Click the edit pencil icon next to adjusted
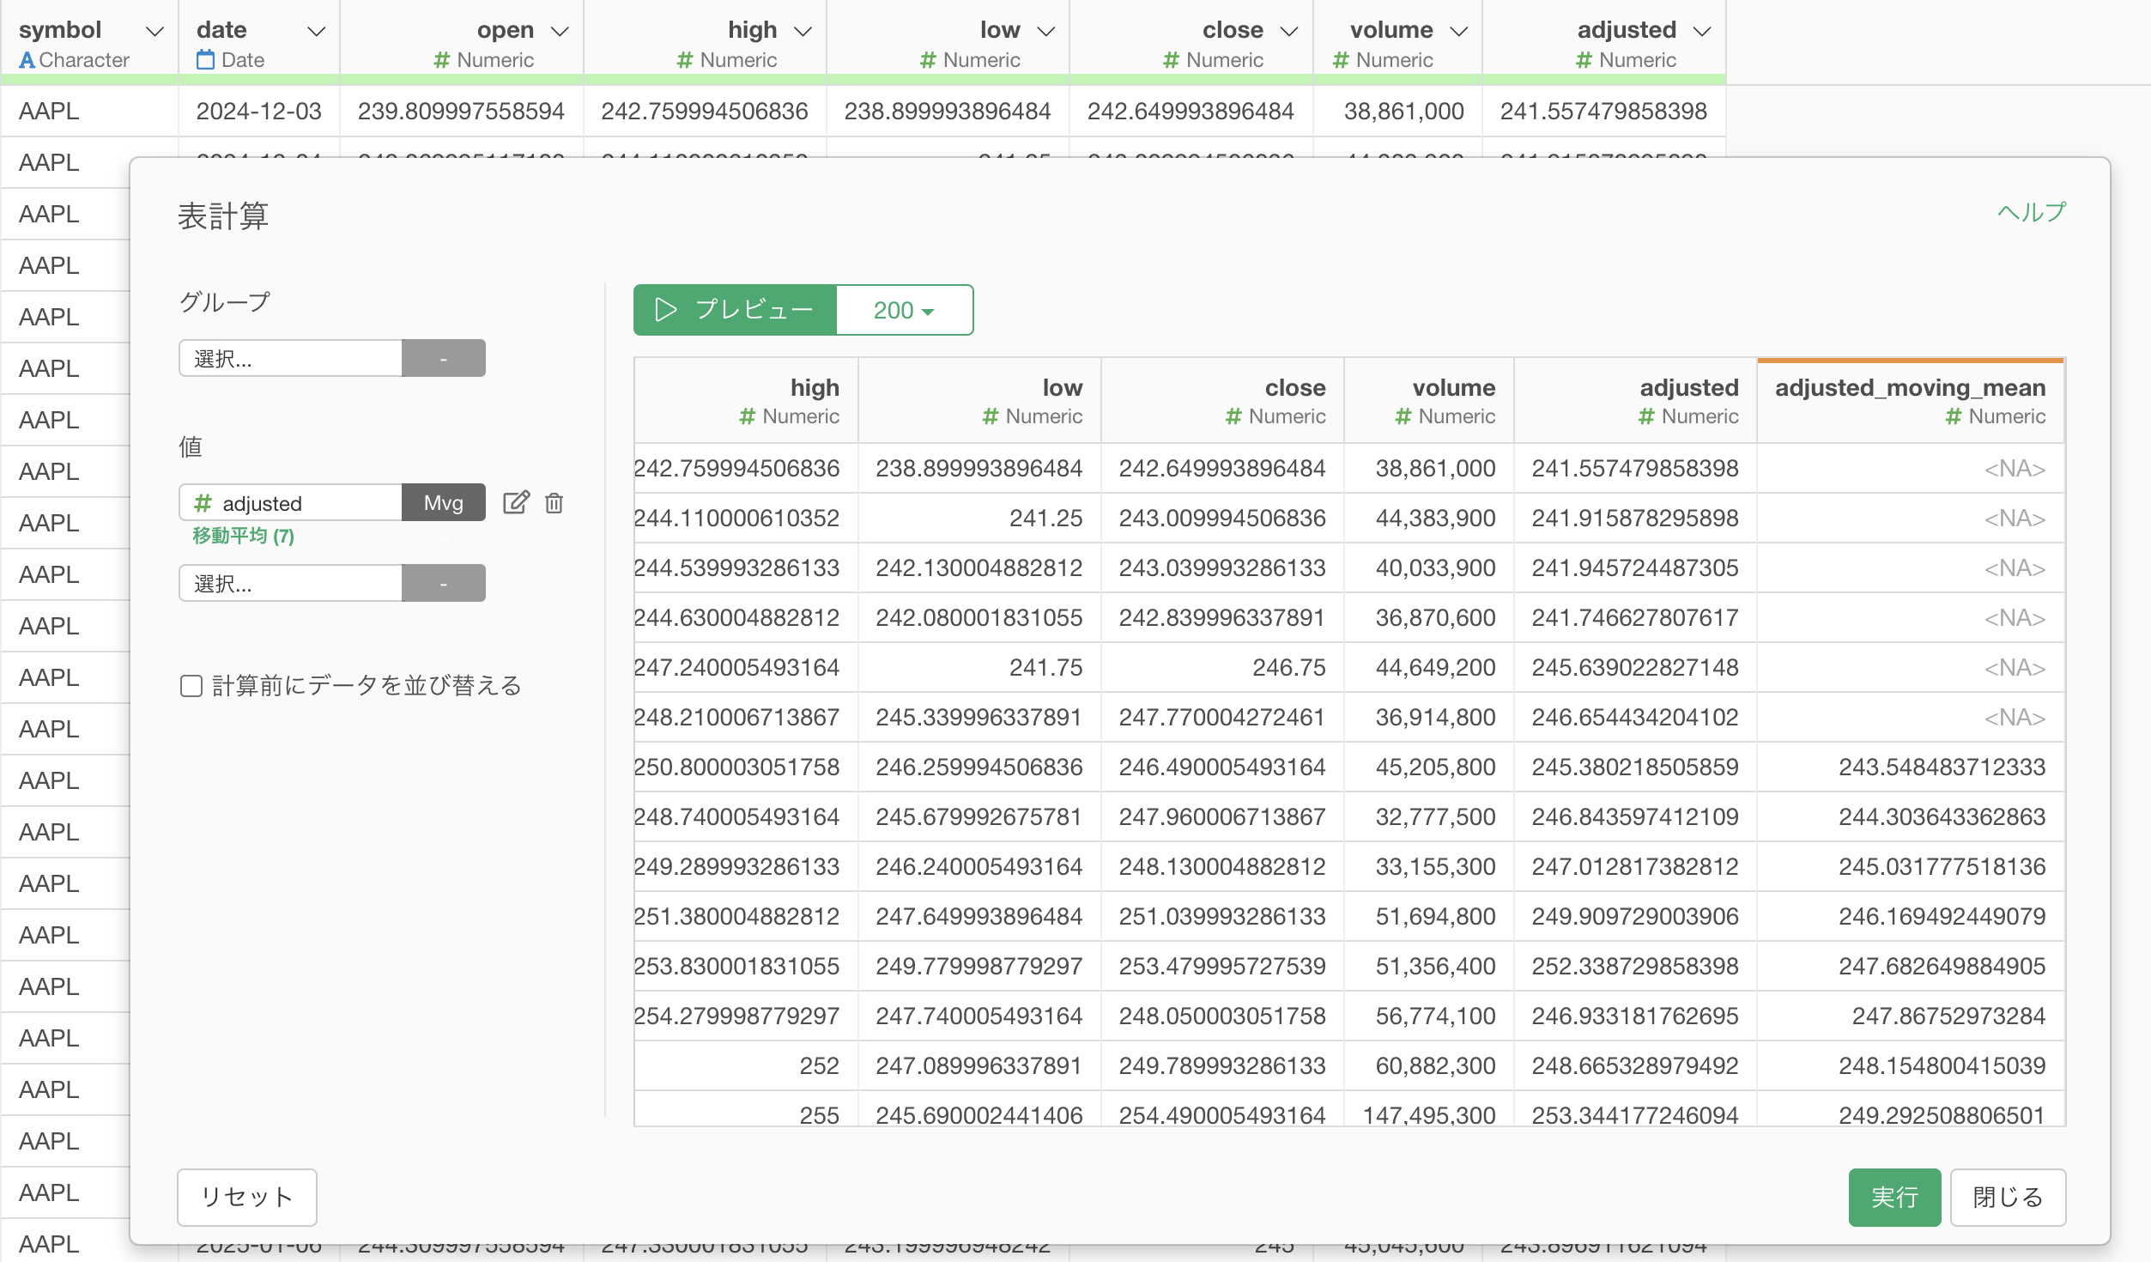 (x=516, y=502)
